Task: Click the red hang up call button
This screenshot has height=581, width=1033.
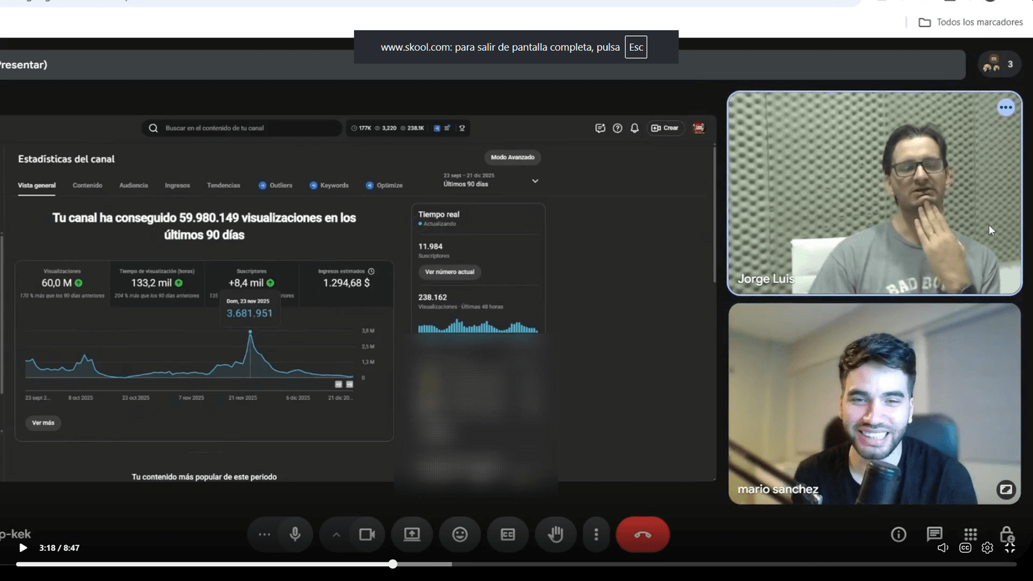Action: tap(643, 534)
